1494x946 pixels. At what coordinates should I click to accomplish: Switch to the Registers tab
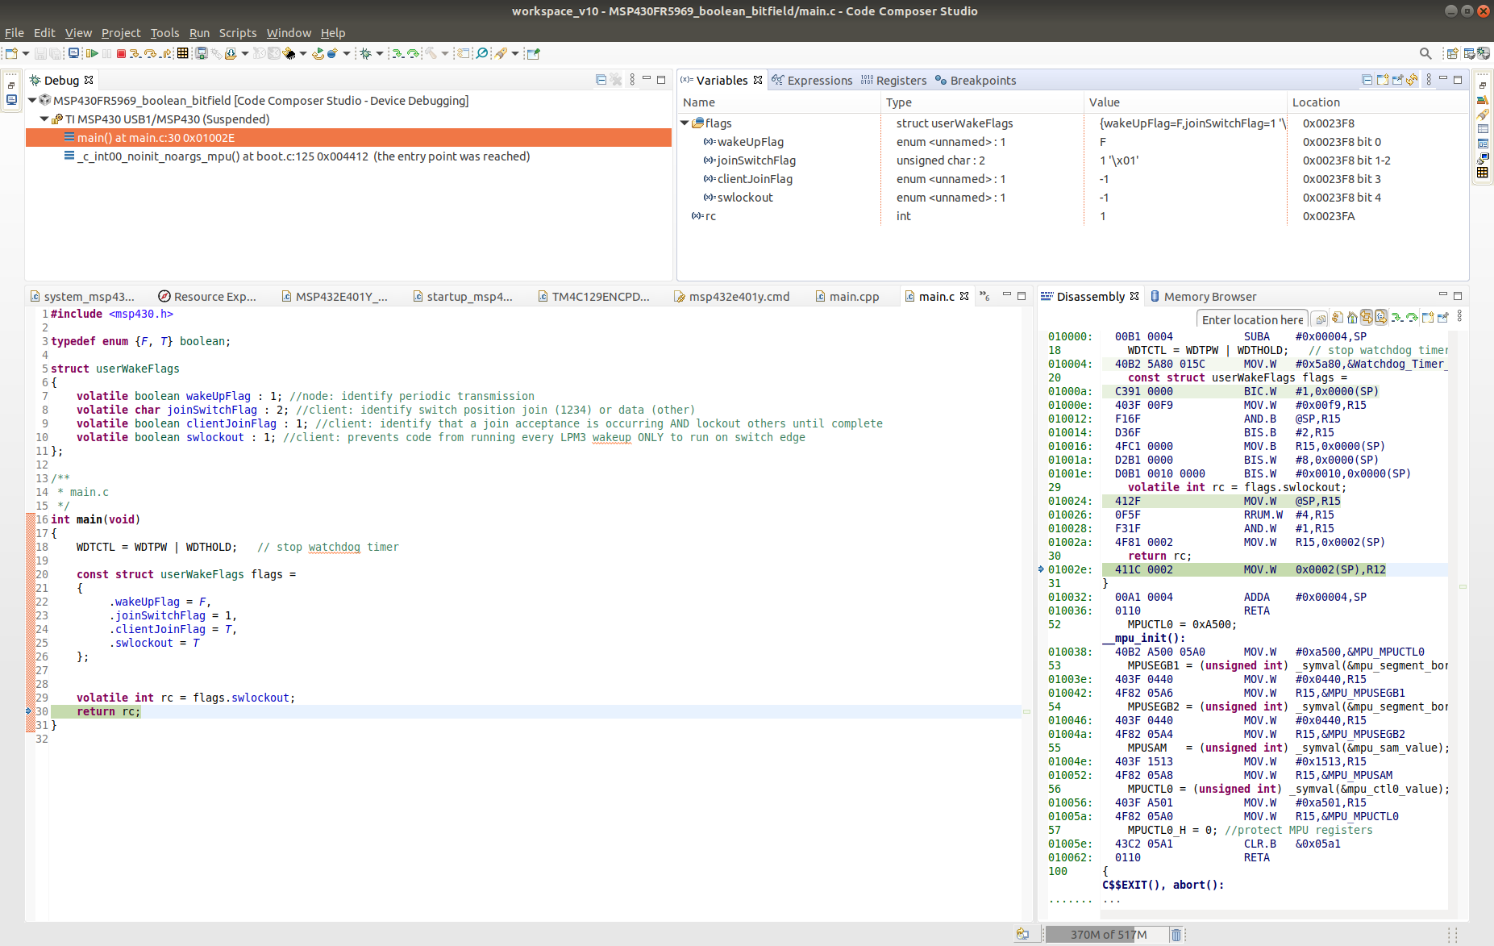tap(893, 81)
